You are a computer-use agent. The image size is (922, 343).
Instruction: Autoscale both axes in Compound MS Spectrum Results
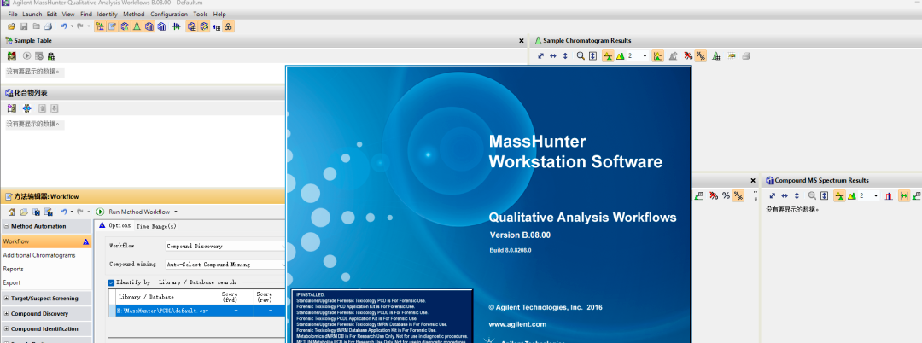772,195
